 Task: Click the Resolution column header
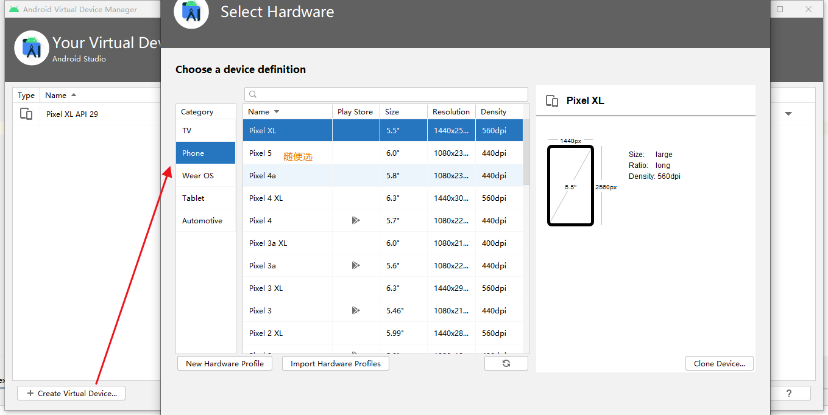click(x=451, y=112)
